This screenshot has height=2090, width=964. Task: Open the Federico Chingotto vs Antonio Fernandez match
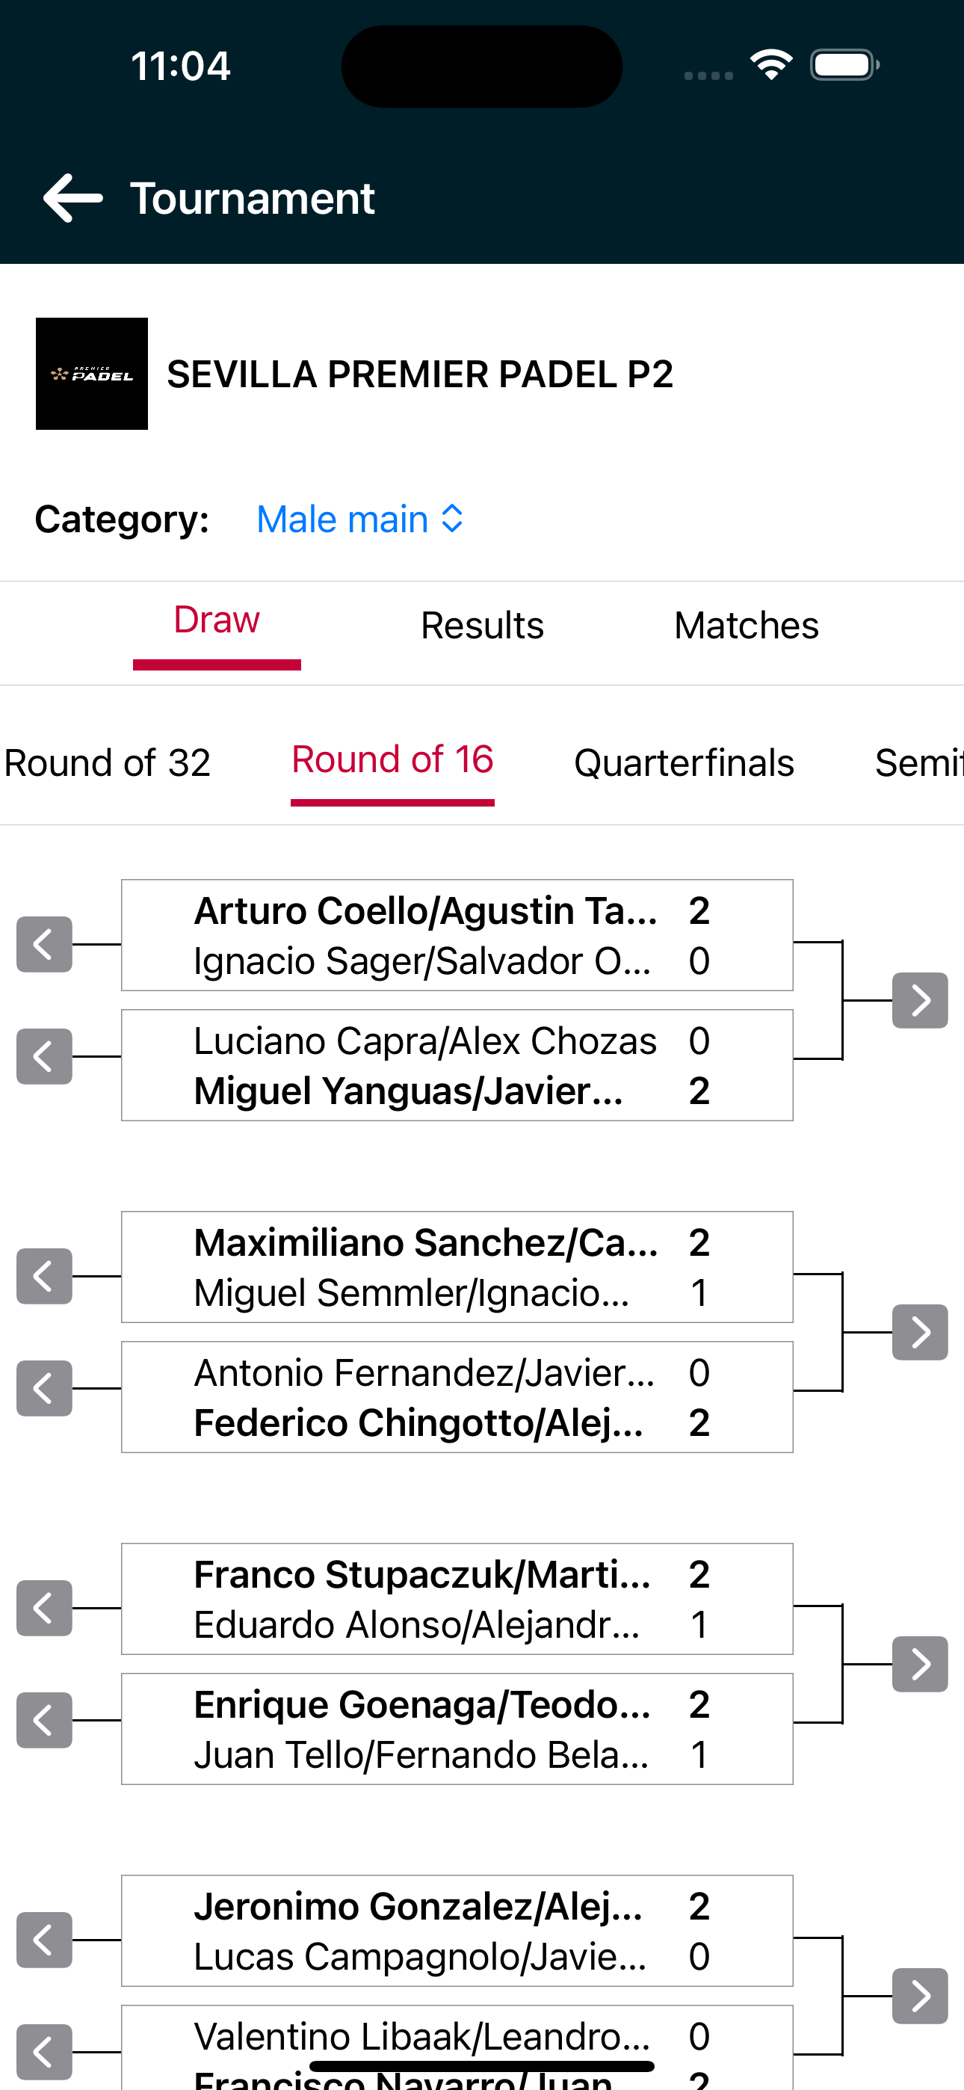click(457, 1397)
